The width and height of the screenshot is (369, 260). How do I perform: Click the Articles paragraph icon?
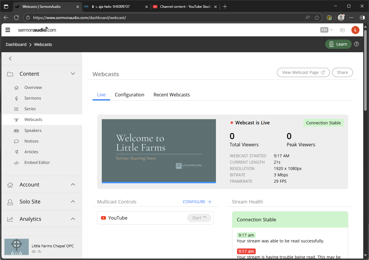coord(16,152)
